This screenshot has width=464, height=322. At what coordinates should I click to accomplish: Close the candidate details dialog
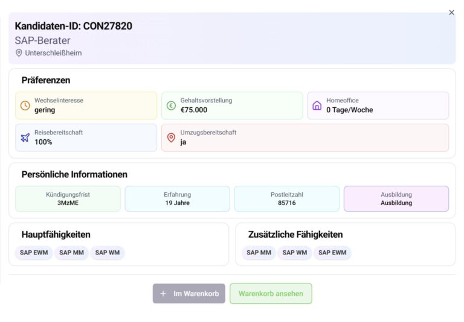[451, 13]
